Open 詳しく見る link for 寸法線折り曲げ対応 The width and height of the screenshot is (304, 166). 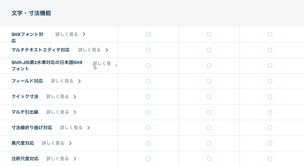point(71,128)
